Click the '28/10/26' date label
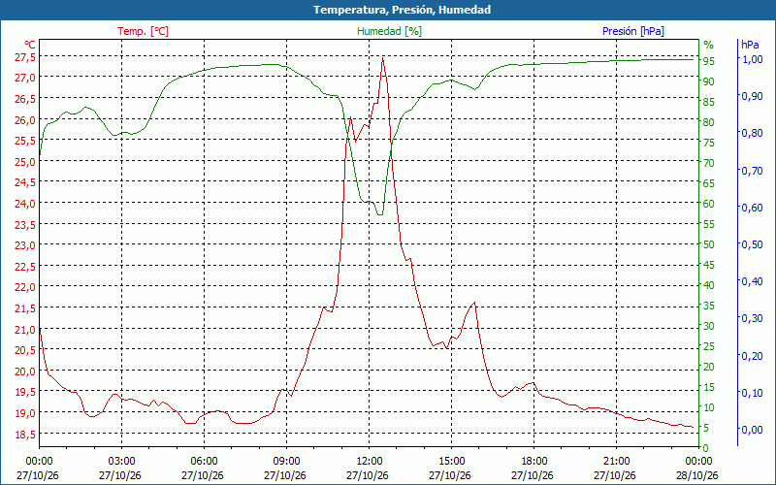 [697, 475]
